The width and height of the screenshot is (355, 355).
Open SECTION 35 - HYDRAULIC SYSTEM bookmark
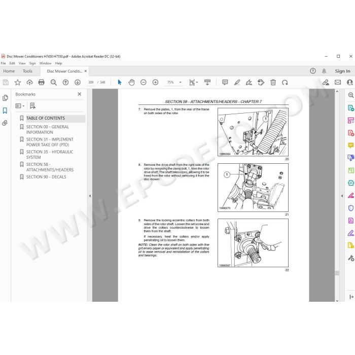pos(50,154)
